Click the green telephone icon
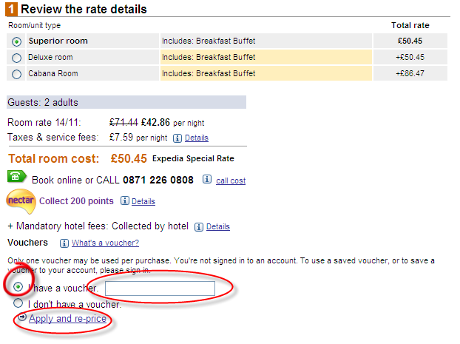 click(x=16, y=177)
